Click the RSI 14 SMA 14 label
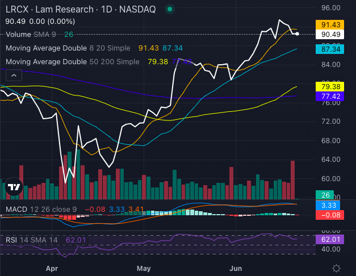This screenshot has height=276, width=356. (x=32, y=240)
